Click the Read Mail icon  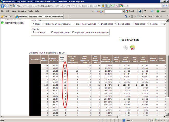click(x=139, y=16)
